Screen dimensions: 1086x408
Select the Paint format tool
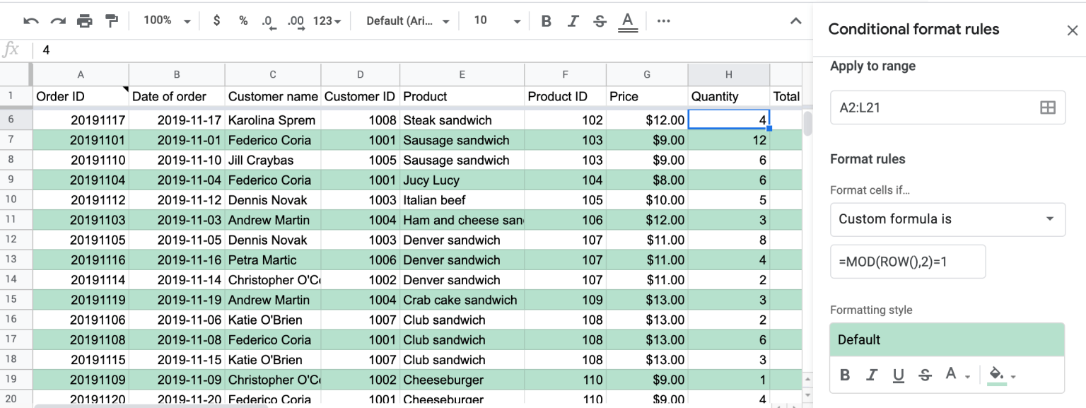coord(111,21)
